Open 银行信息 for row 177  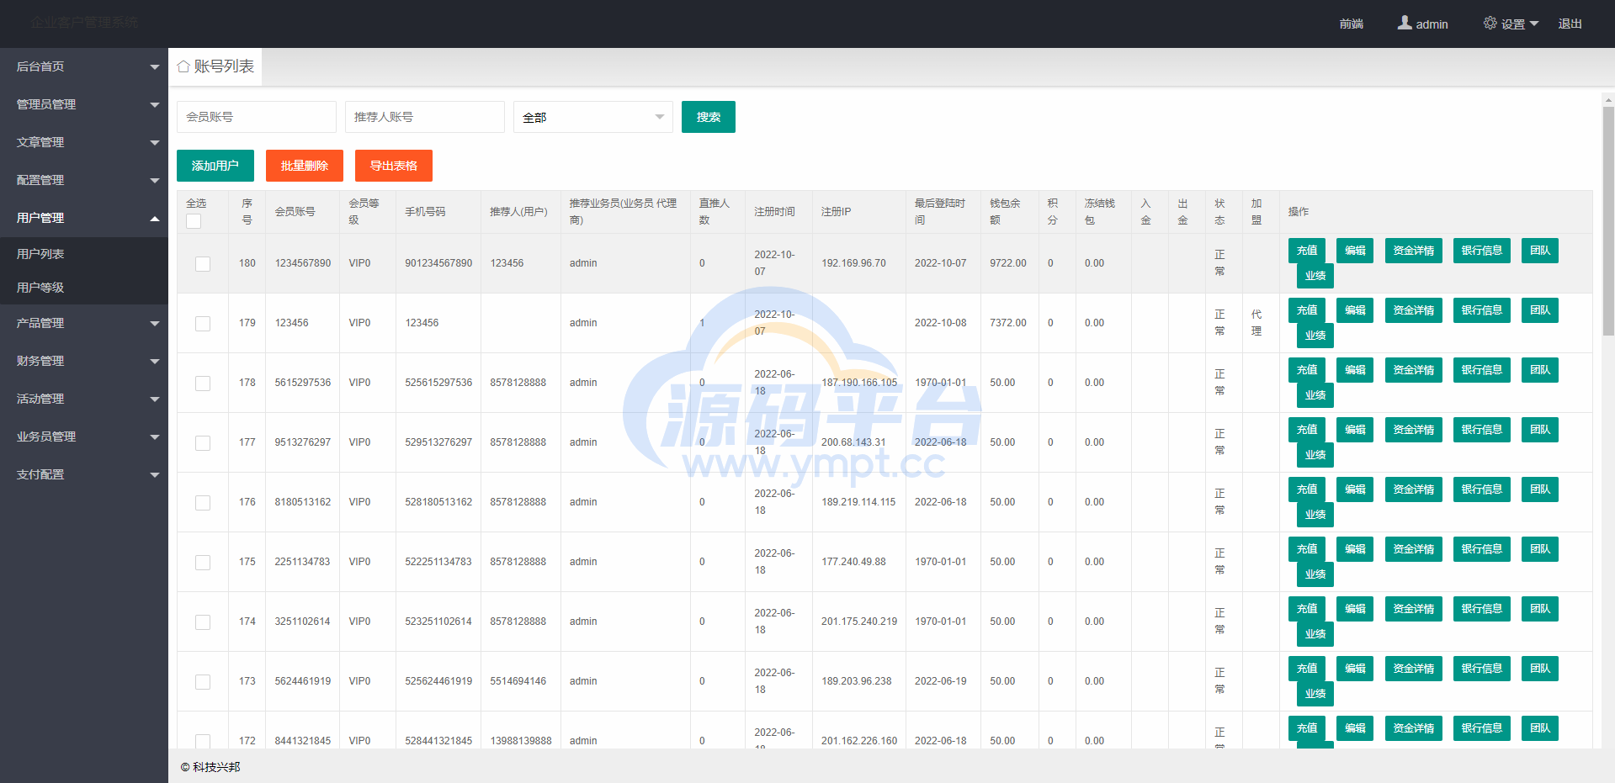click(x=1482, y=430)
